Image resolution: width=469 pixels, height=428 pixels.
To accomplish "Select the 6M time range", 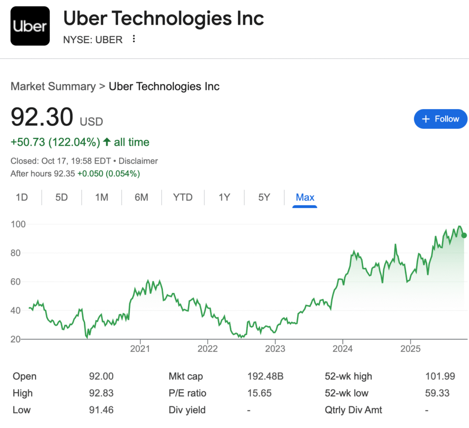I will 141,198.
